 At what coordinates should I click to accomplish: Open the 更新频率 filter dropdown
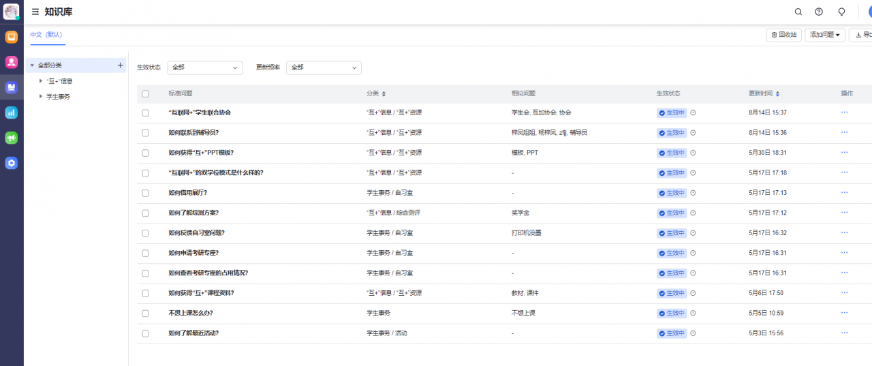[x=324, y=67]
